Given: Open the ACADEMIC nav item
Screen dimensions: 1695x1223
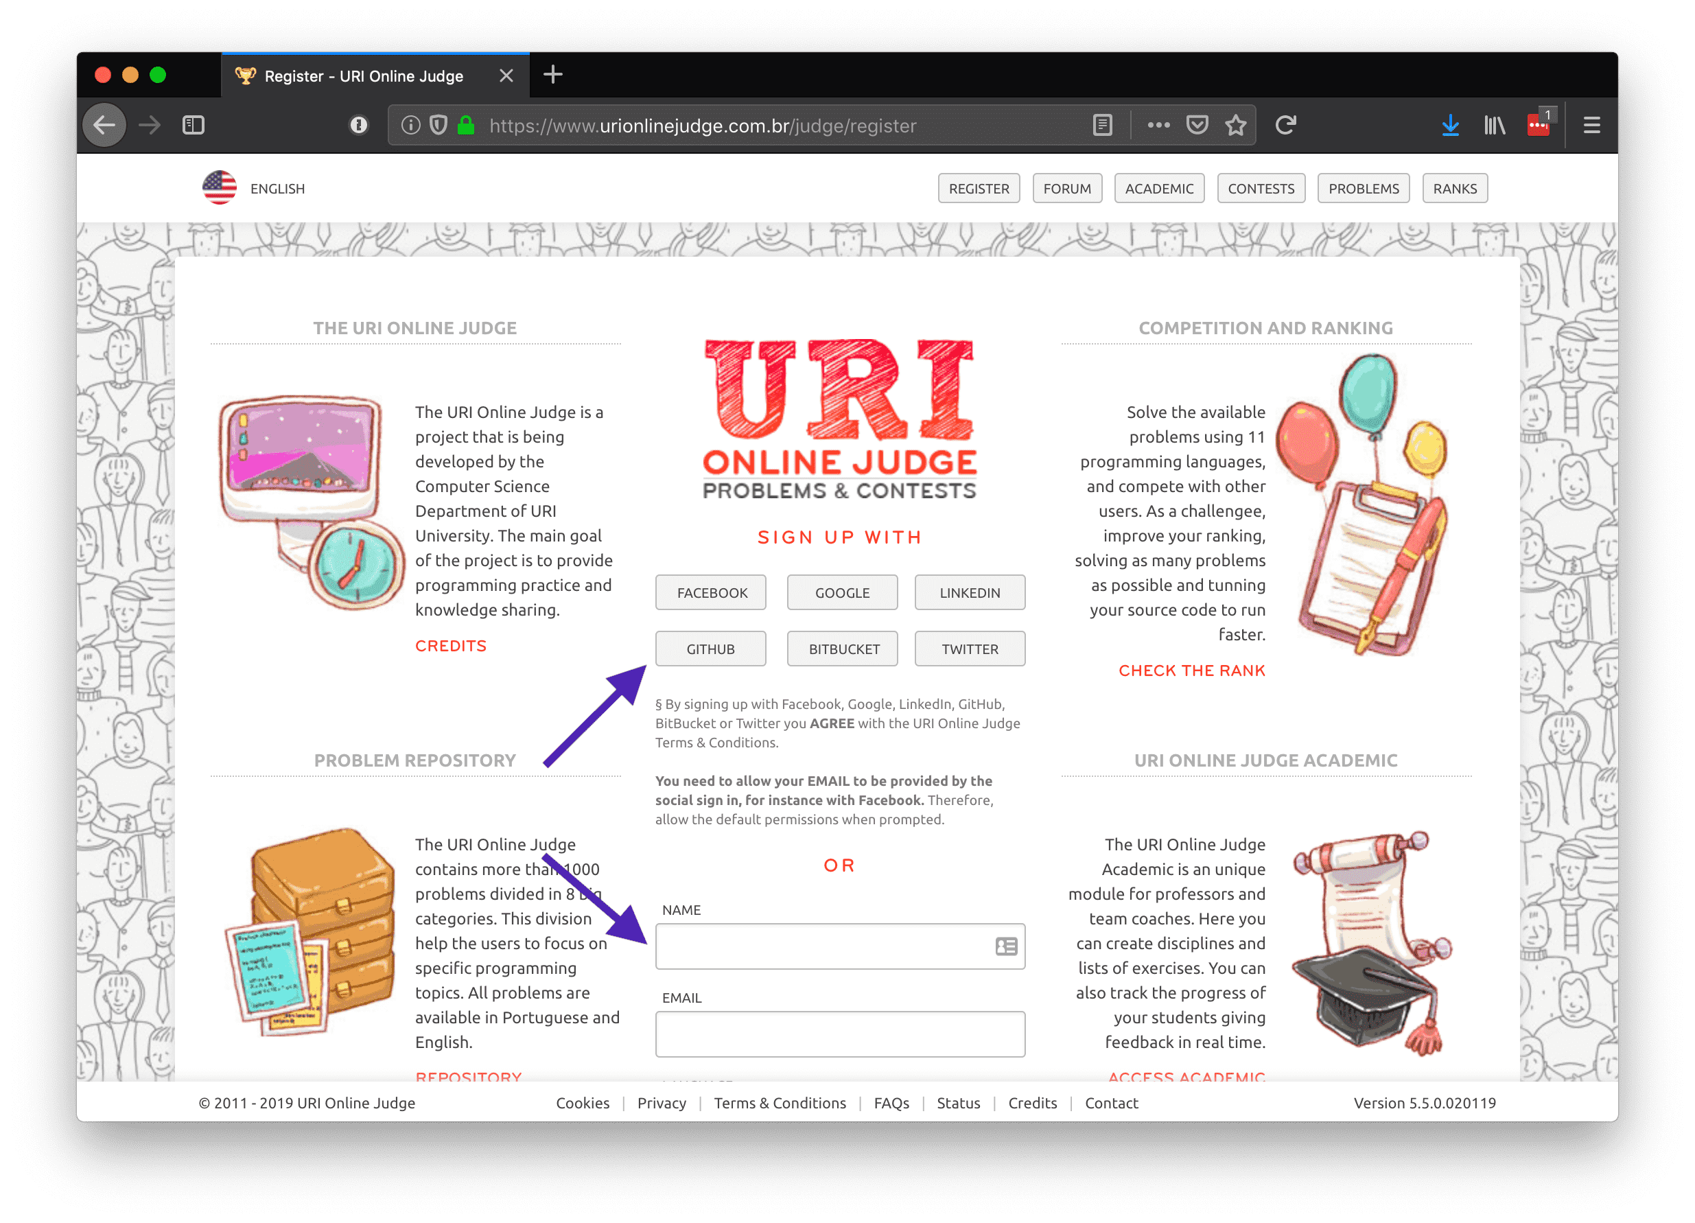Looking at the screenshot, I should (x=1158, y=188).
